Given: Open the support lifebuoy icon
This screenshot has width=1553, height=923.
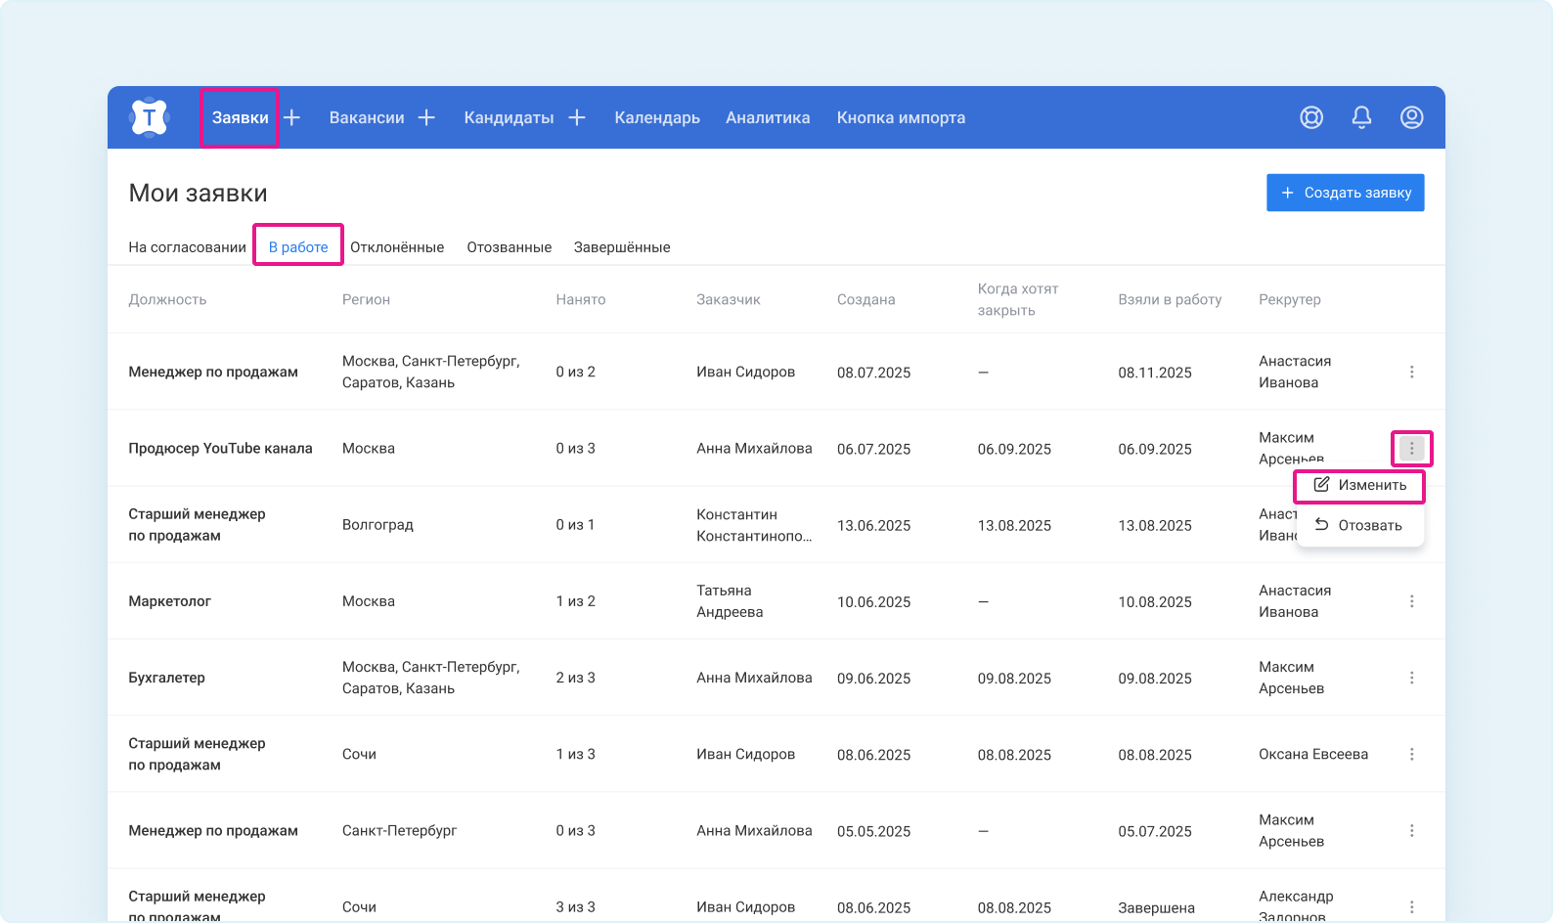Looking at the screenshot, I should pos(1311,117).
